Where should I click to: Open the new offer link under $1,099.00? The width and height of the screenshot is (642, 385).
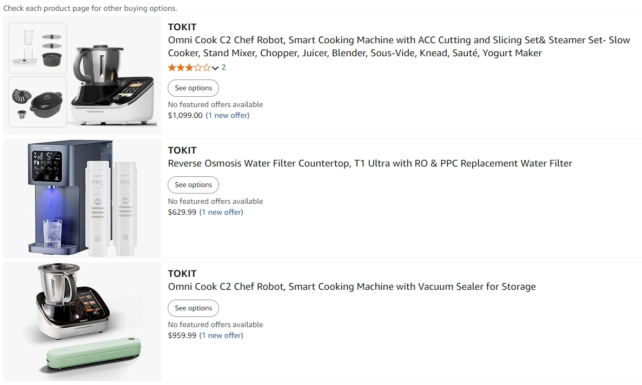click(x=228, y=115)
